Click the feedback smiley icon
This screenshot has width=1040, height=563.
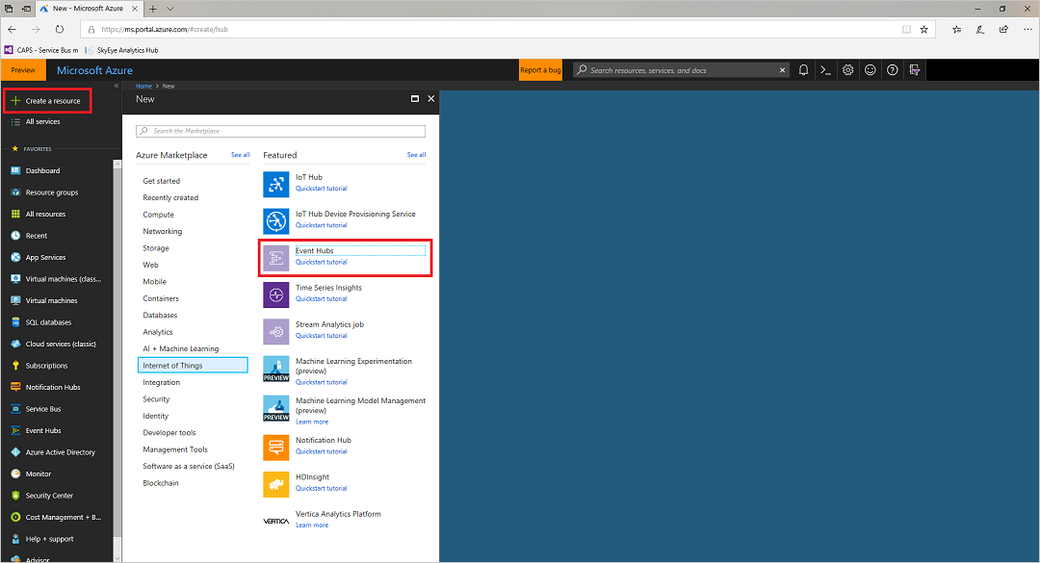871,69
